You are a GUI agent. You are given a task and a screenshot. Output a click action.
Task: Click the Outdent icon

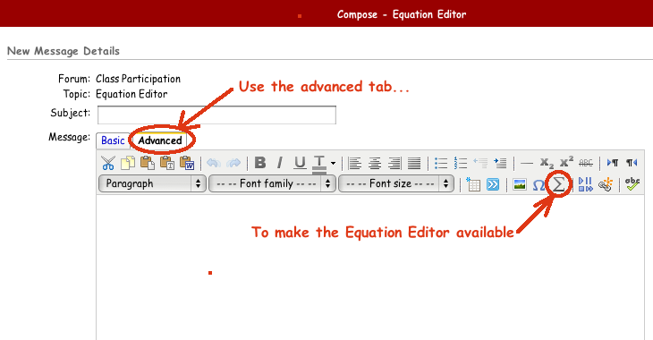coord(480,163)
